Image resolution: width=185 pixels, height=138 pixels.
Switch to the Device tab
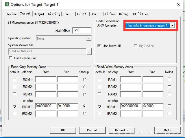(12, 14)
